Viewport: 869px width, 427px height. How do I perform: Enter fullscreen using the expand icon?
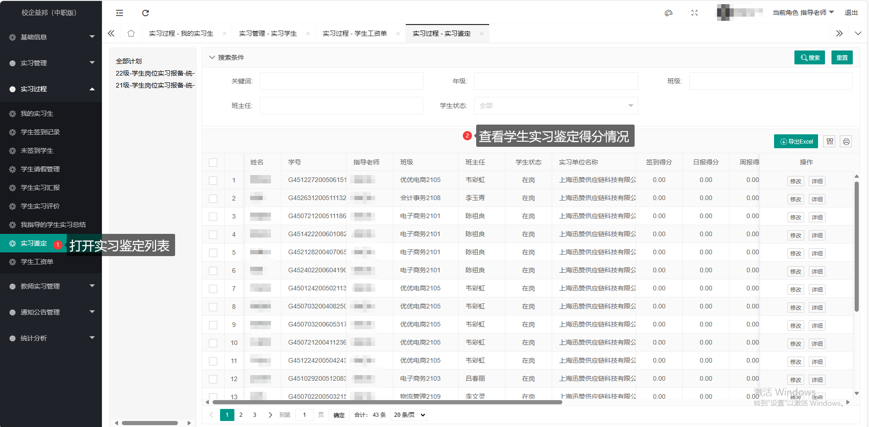click(x=694, y=13)
